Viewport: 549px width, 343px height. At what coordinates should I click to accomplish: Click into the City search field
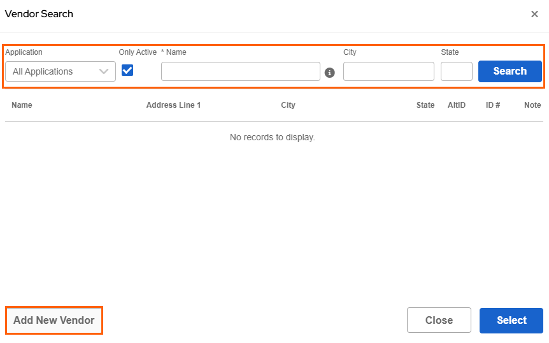point(389,71)
